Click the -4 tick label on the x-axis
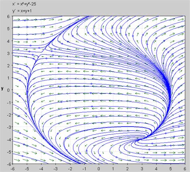 tap(41, 168)
